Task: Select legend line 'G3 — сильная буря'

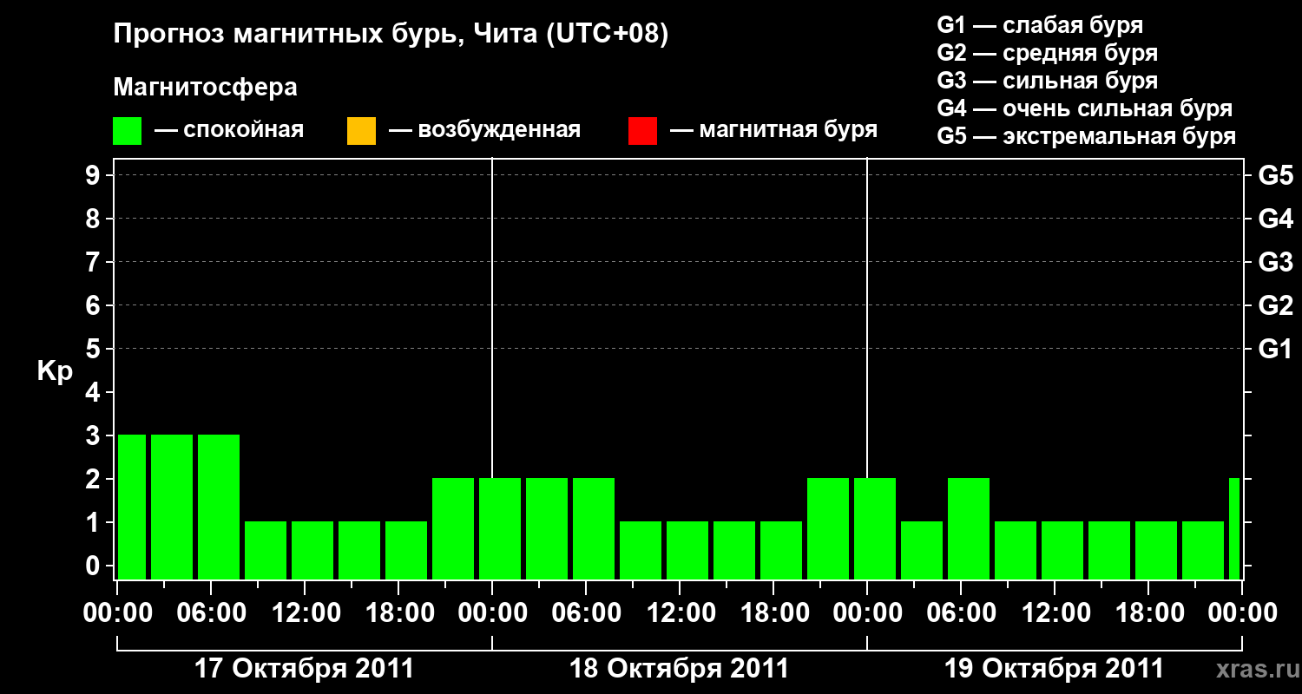Action: 1047,81
